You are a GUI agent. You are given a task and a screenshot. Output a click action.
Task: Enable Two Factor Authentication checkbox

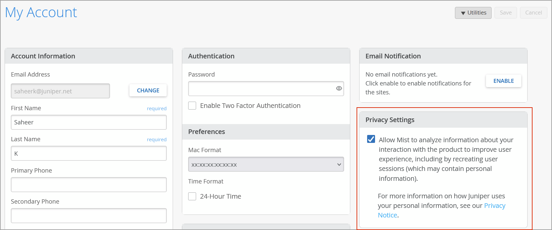pos(192,106)
